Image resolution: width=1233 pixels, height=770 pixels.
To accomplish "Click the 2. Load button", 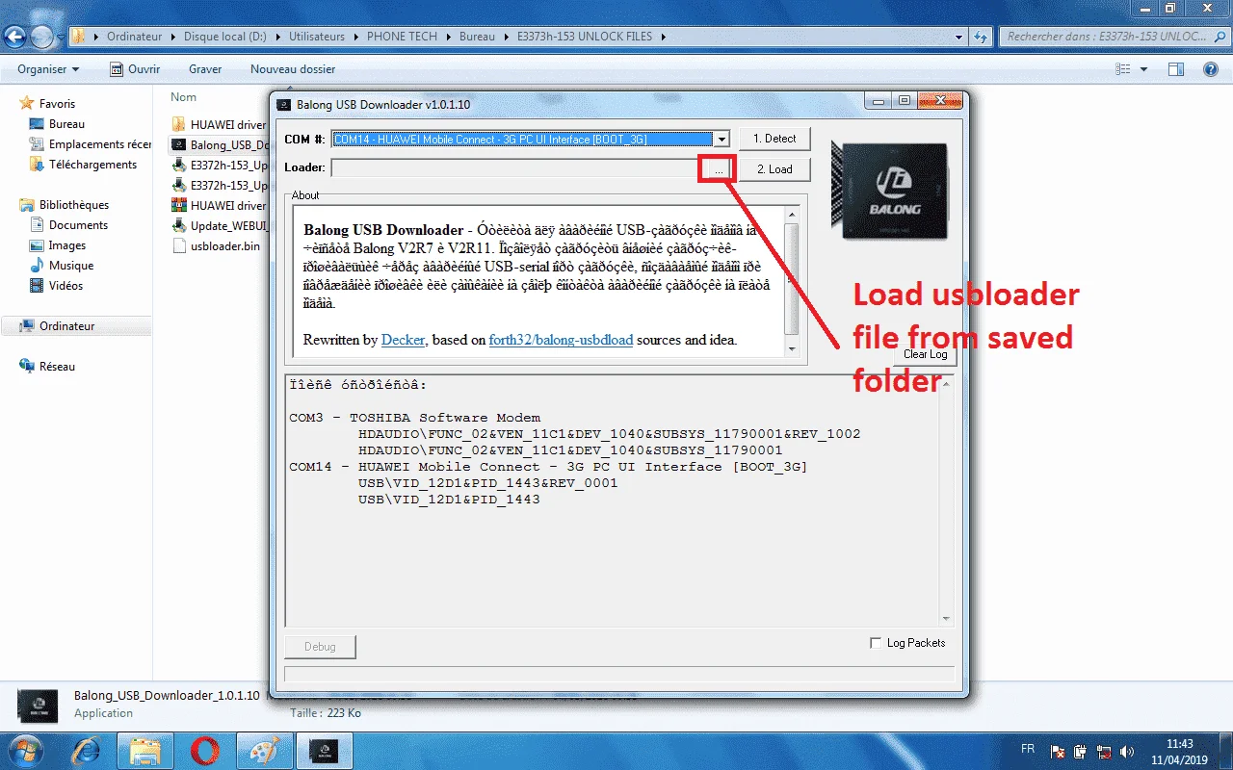I will (x=774, y=169).
